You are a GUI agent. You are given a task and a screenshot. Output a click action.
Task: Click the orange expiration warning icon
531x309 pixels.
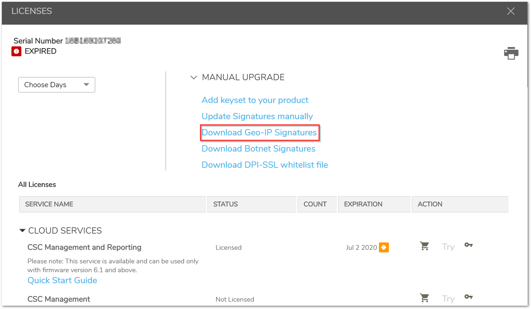[384, 248]
